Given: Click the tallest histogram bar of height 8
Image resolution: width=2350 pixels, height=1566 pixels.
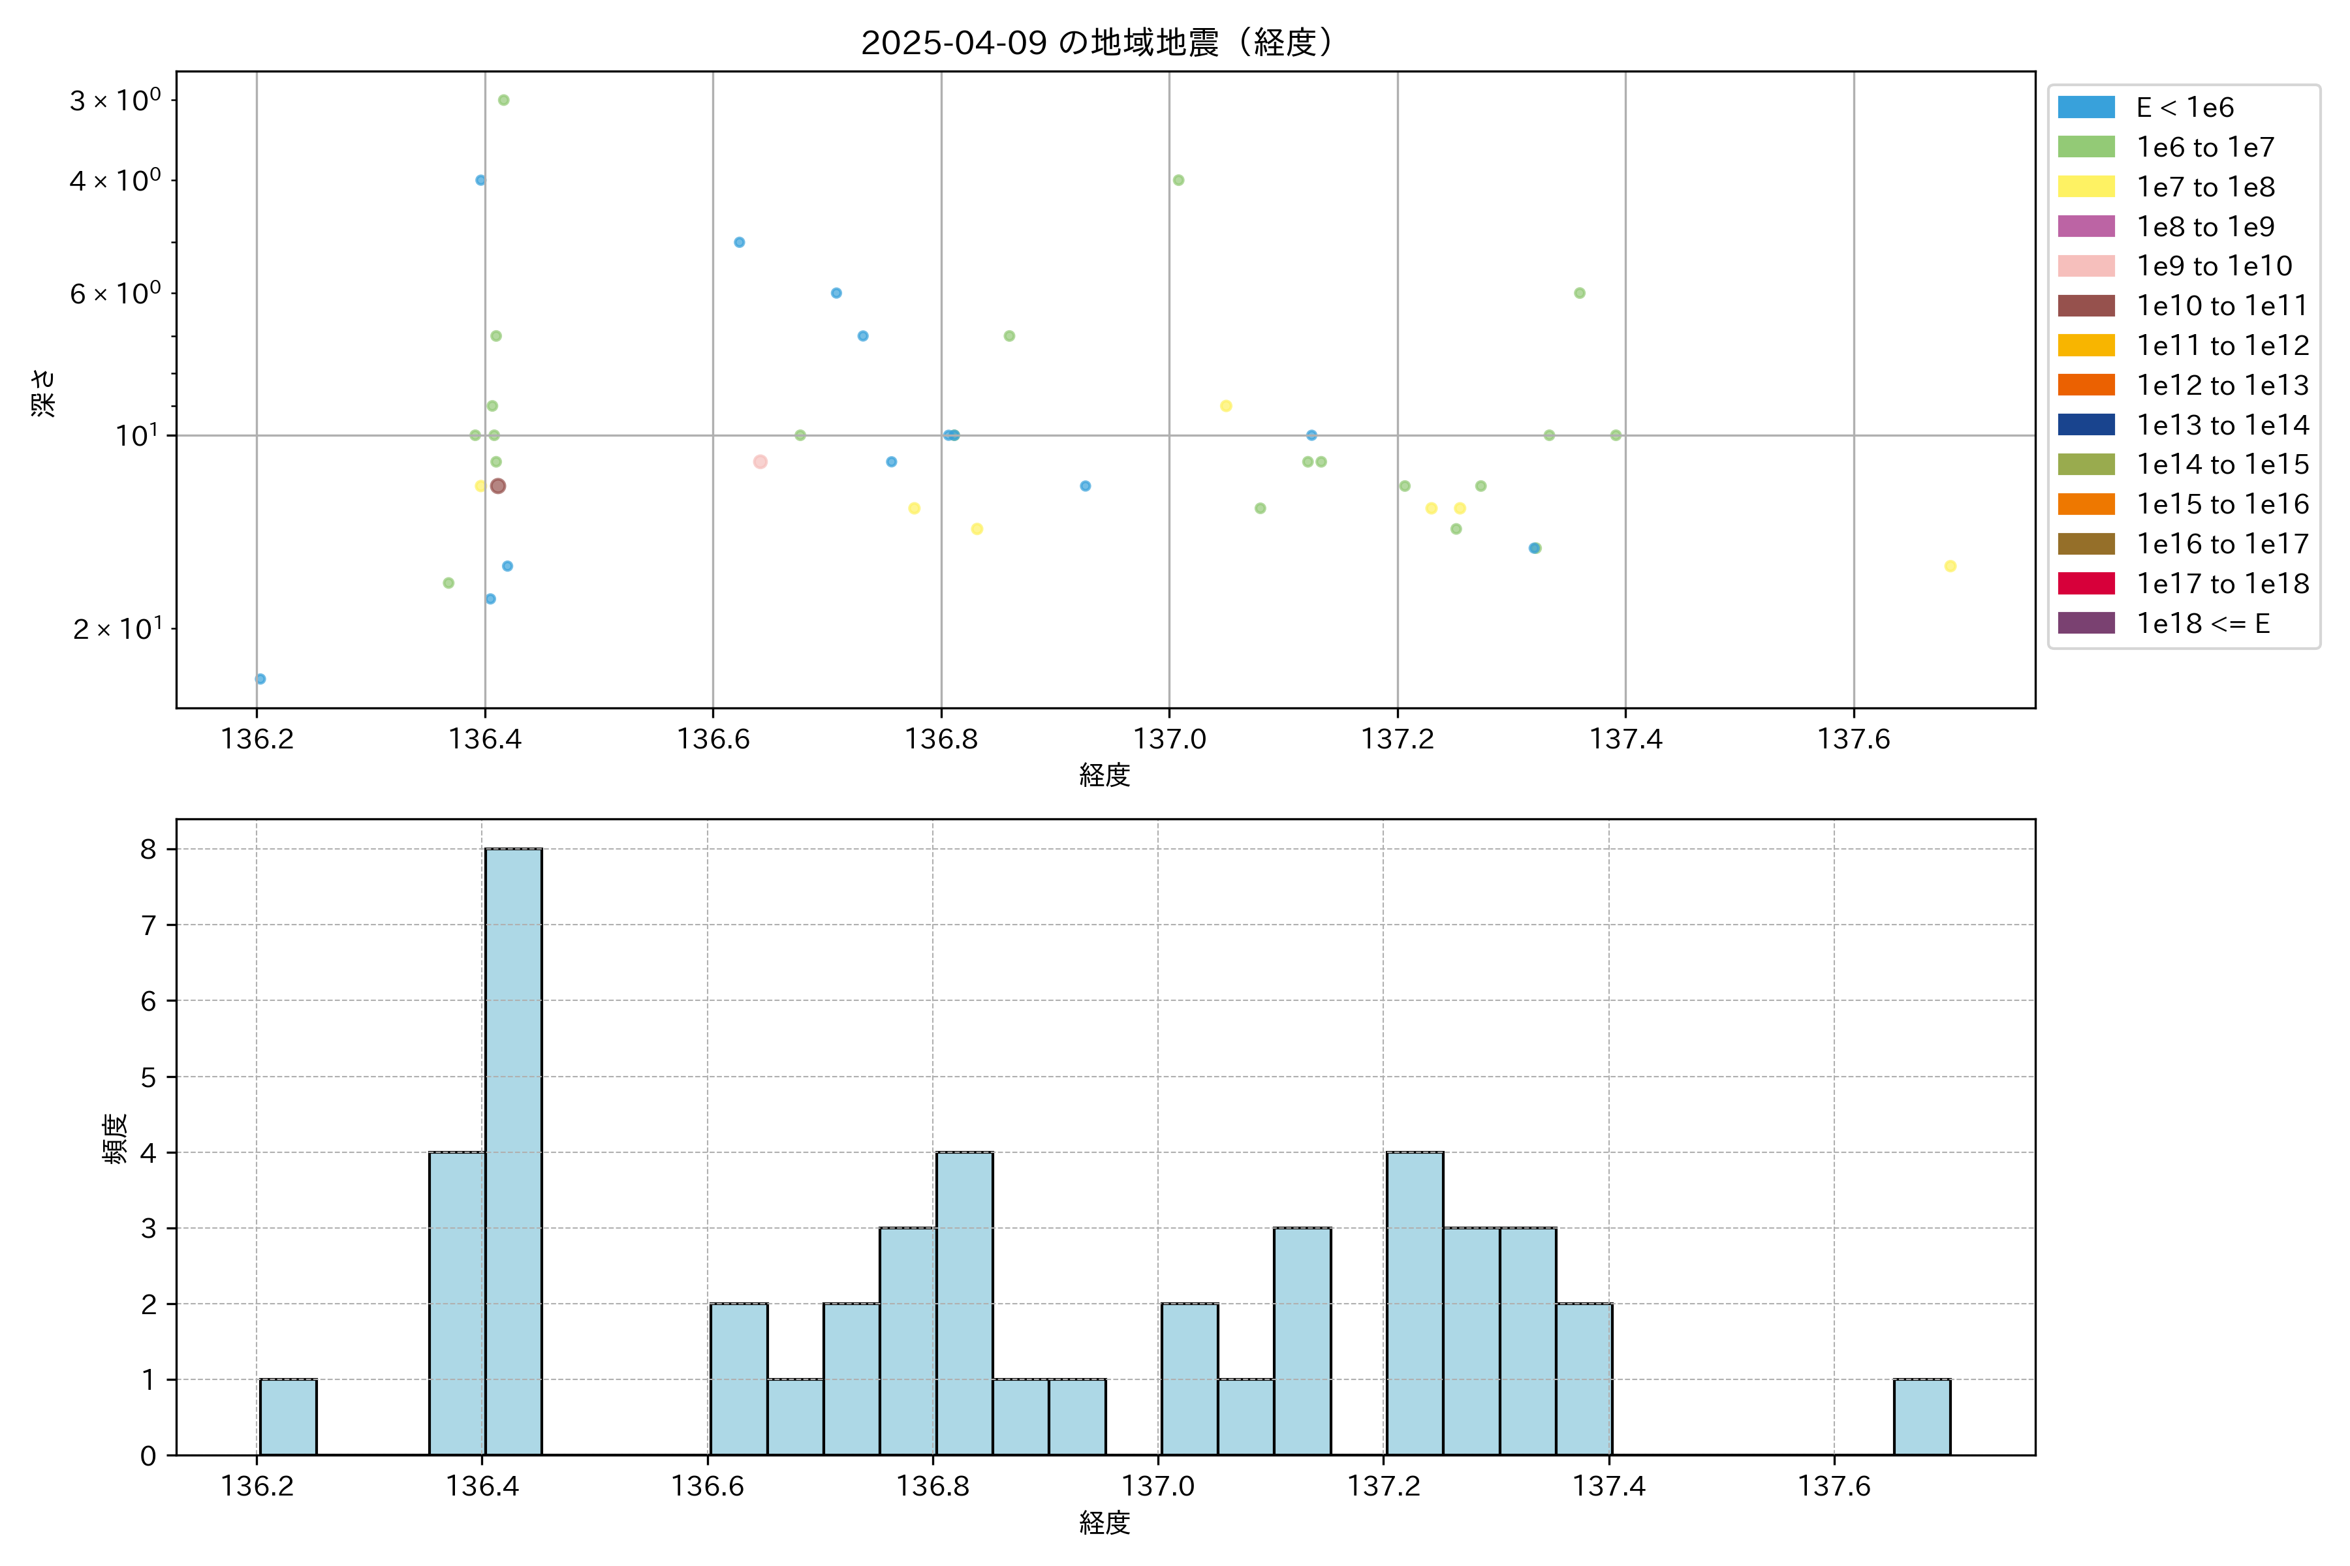Looking at the screenshot, I should click(x=514, y=1150).
